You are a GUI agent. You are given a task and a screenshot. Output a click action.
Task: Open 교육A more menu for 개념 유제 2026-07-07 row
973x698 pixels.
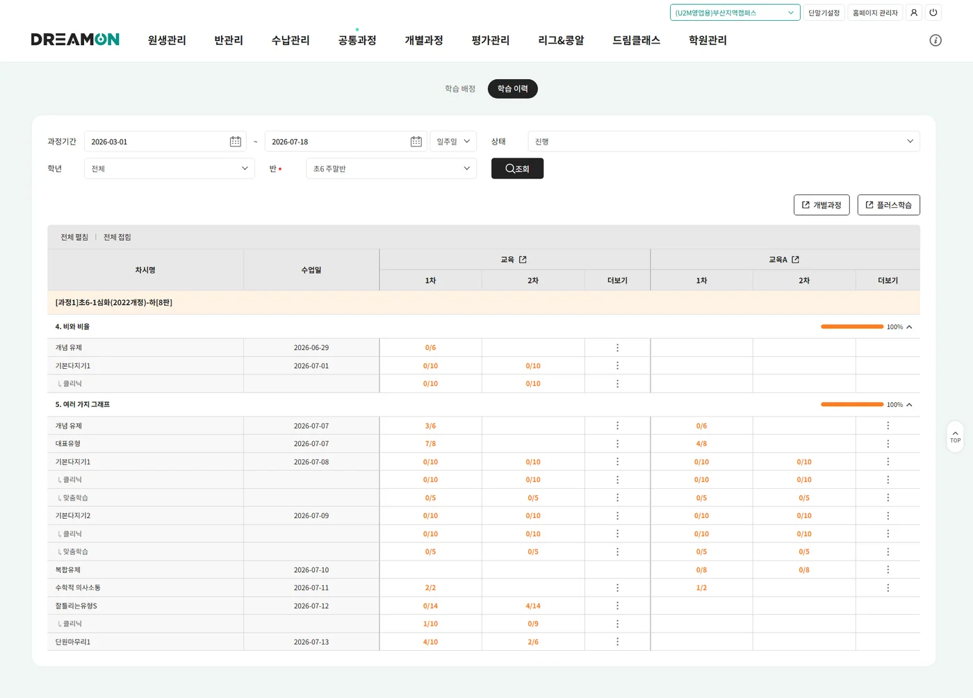[x=888, y=426]
